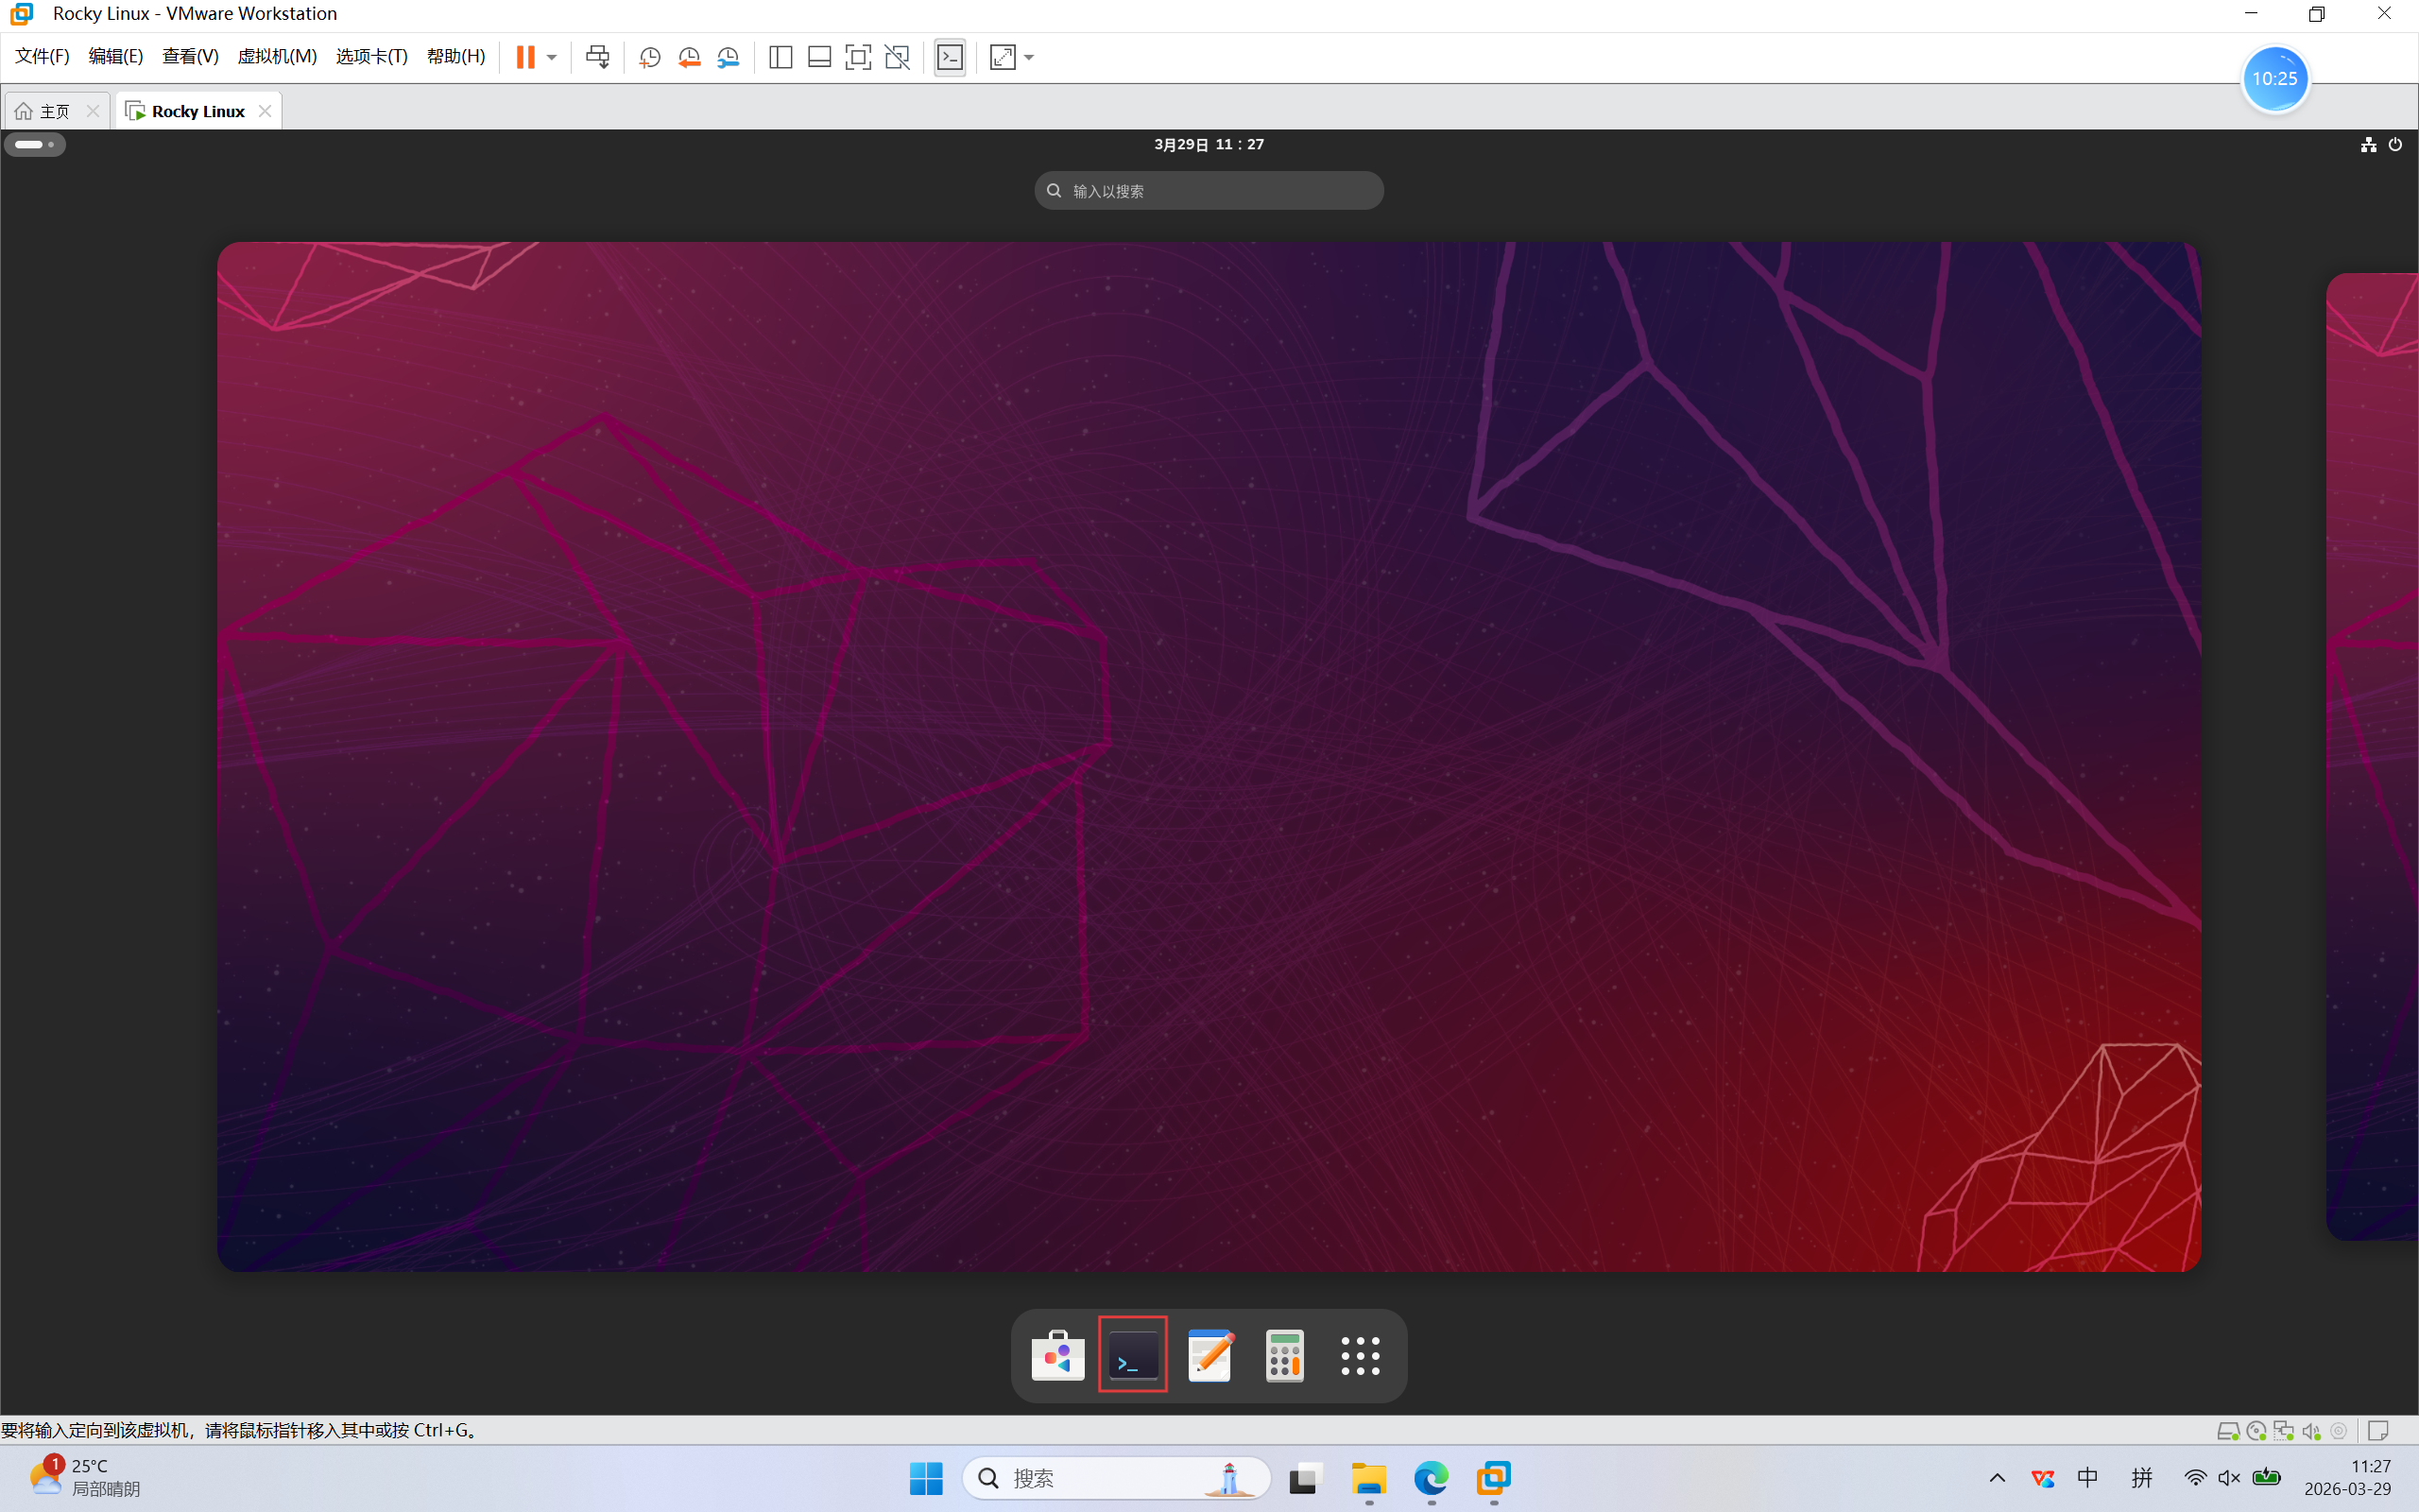Viewport: 2419px width, 1512px height.
Task: Toggle Unity mode toolbar button
Action: 898,57
